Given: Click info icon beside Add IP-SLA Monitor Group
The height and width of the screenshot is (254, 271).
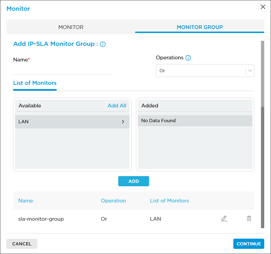Looking at the screenshot, I should tap(103, 44).
